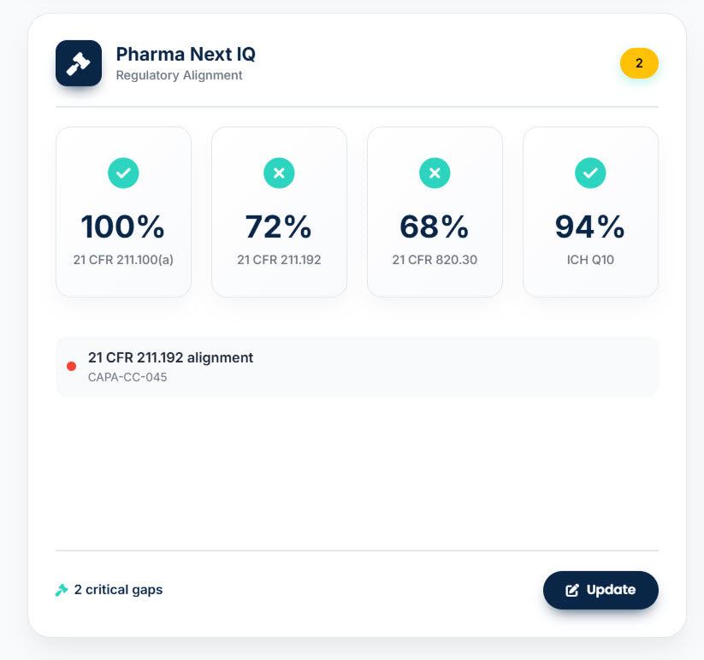Click the red alert dot beside CAPA-CC-045
The width and height of the screenshot is (704, 660).
pyautogui.click(x=72, y=366)
